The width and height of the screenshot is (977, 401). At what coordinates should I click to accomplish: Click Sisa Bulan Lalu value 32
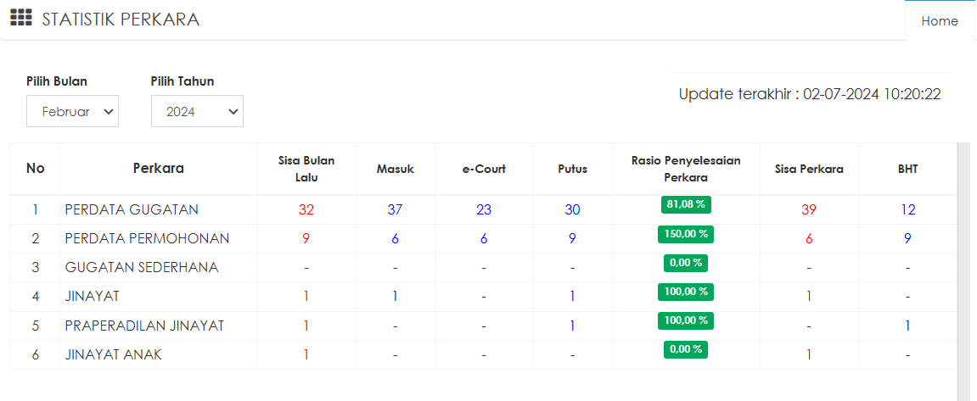coord(306,209)
